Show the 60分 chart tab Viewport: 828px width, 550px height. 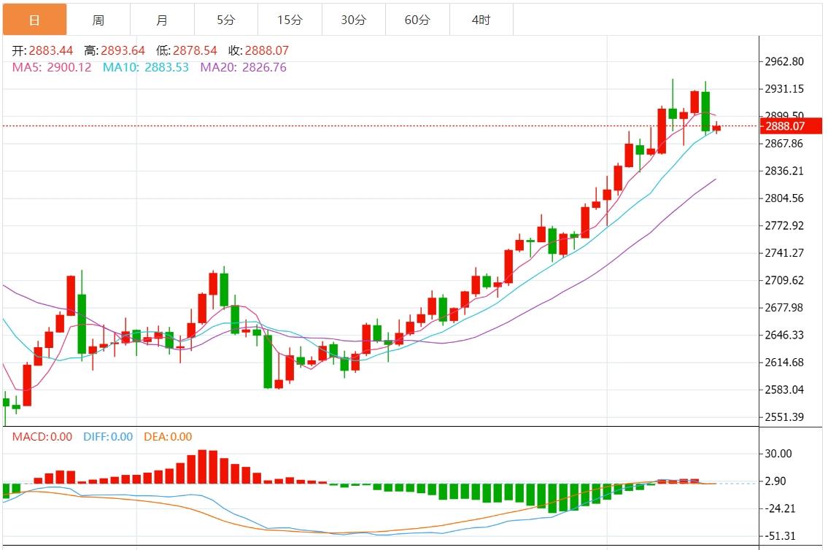pos(417,20)
